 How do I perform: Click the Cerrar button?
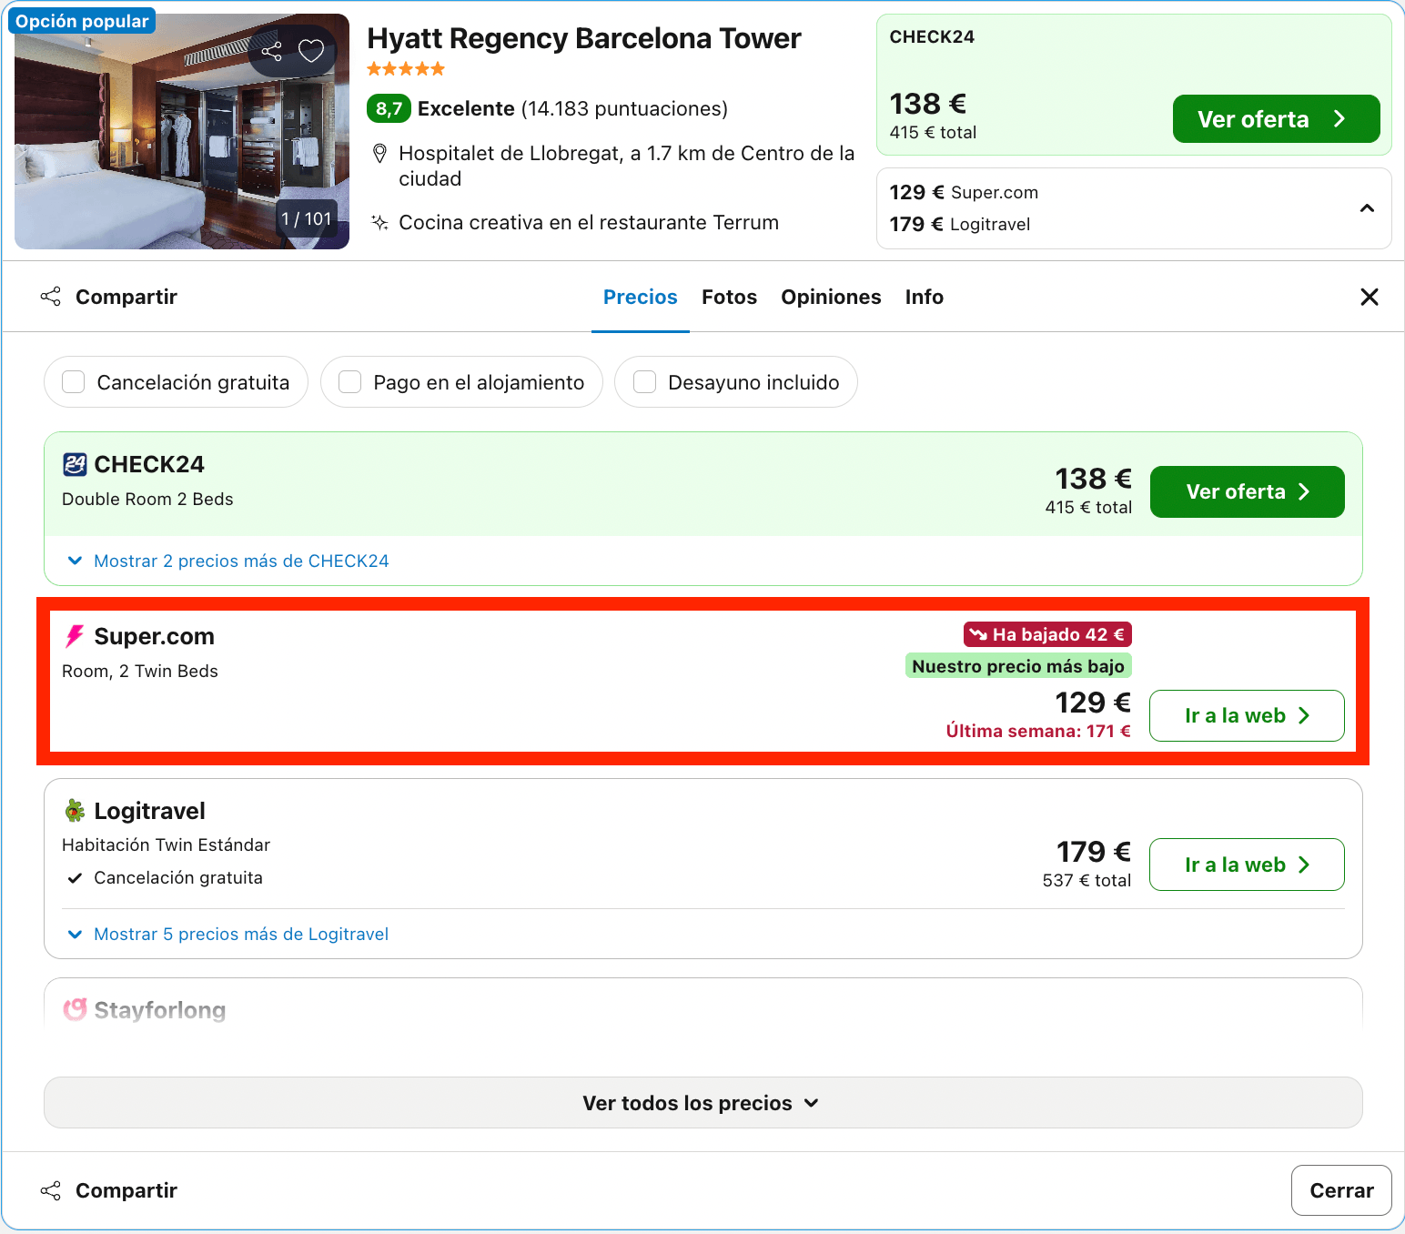point(1341,1190)
